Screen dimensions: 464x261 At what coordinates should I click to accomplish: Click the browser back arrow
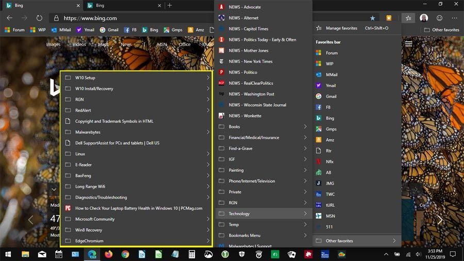(9, 18)
